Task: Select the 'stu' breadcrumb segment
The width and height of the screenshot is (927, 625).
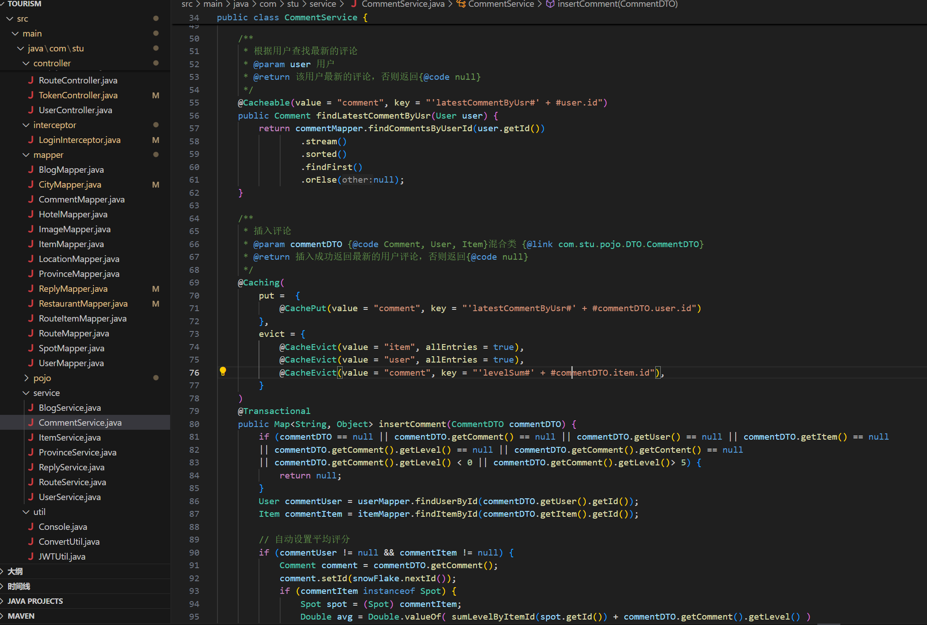Action: (x=292, y=4)
